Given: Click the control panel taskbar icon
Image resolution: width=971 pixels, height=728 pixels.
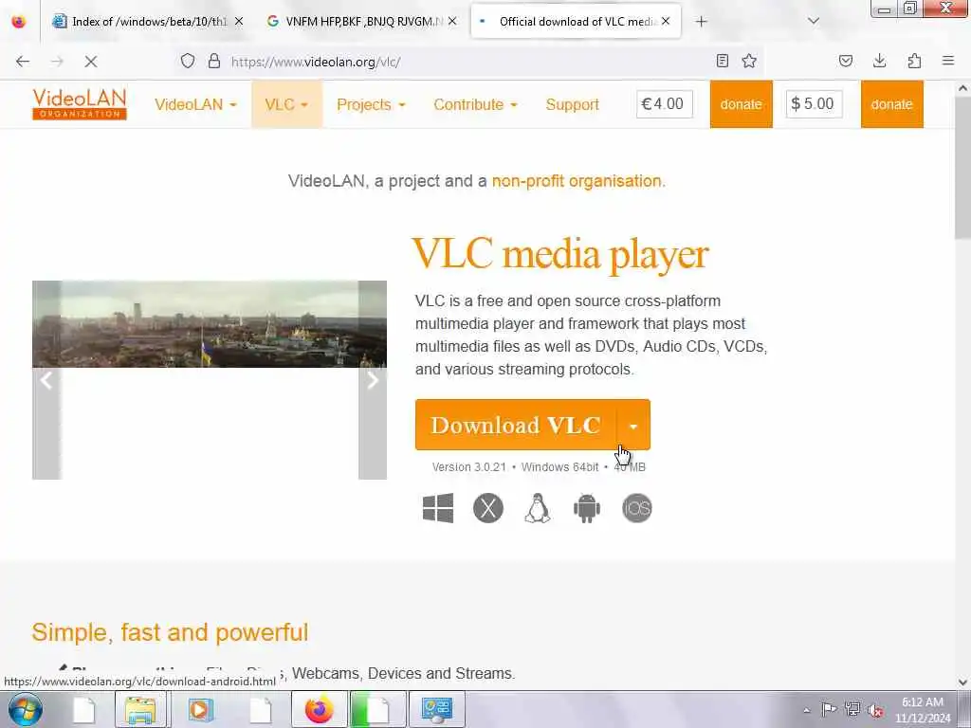Looking at the screenshot, I should click(x=437, y=709).
